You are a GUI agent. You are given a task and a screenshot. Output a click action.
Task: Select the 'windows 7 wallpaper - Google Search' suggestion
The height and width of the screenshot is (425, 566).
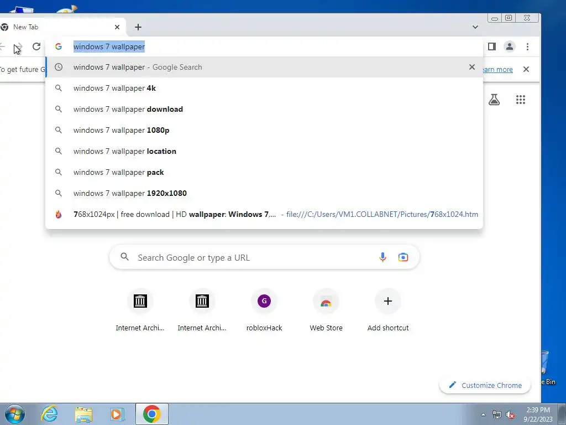tap(264, 67)
